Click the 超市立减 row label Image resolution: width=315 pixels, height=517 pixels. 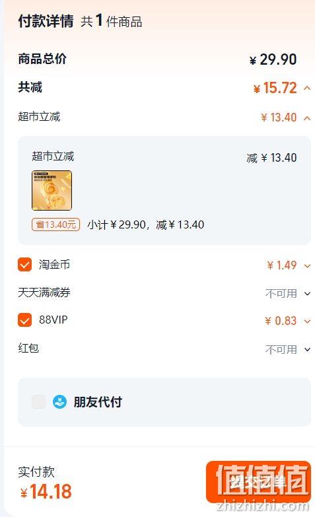point(39,117)
